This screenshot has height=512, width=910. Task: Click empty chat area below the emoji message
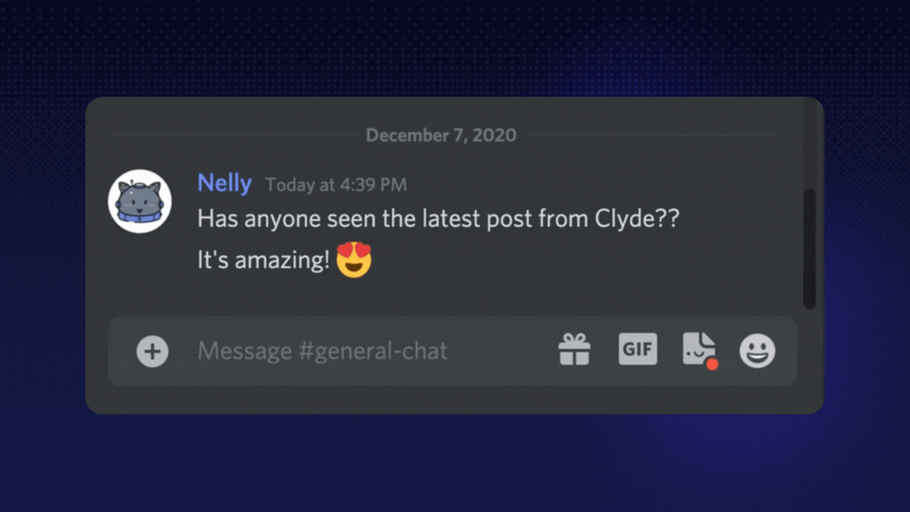455,299
